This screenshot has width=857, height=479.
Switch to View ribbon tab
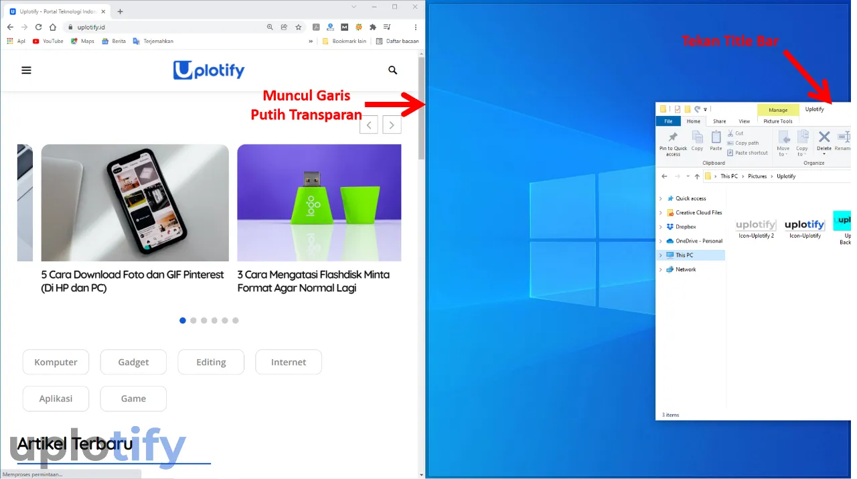pos(744,121)
